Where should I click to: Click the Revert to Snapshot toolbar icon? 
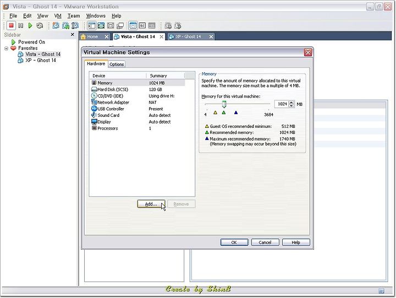coord(65,25)
